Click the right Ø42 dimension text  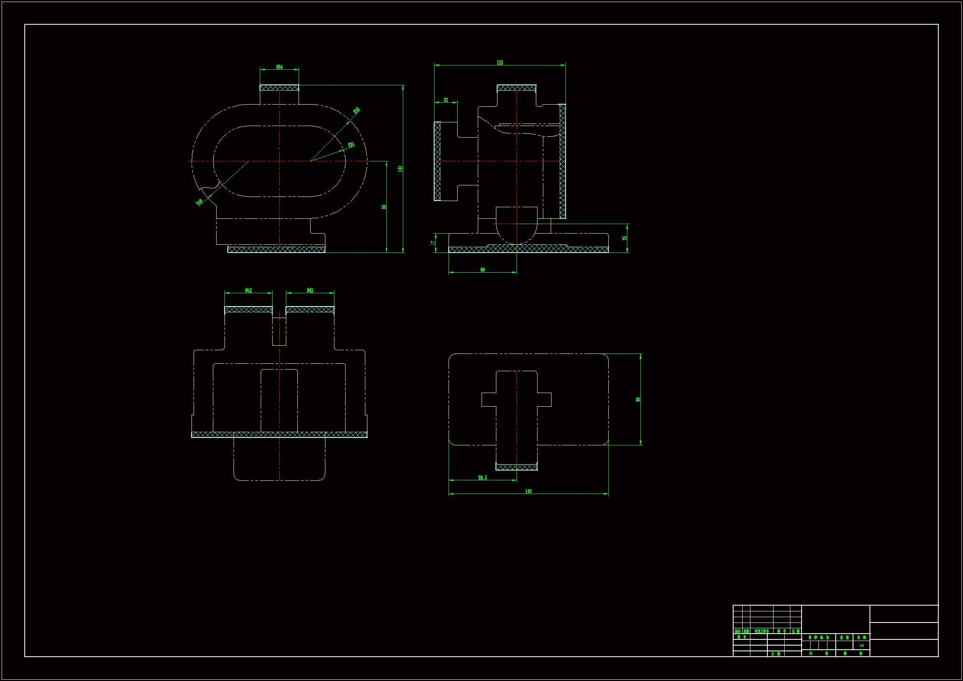[x=310, y=290]
